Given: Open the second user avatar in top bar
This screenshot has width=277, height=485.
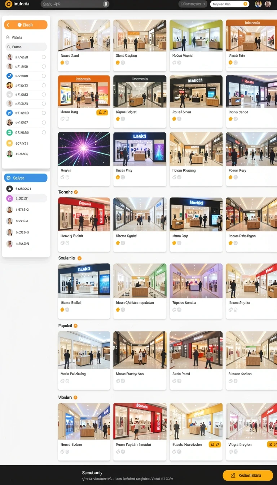Looking at the screenshot, I should click(268, 4).
